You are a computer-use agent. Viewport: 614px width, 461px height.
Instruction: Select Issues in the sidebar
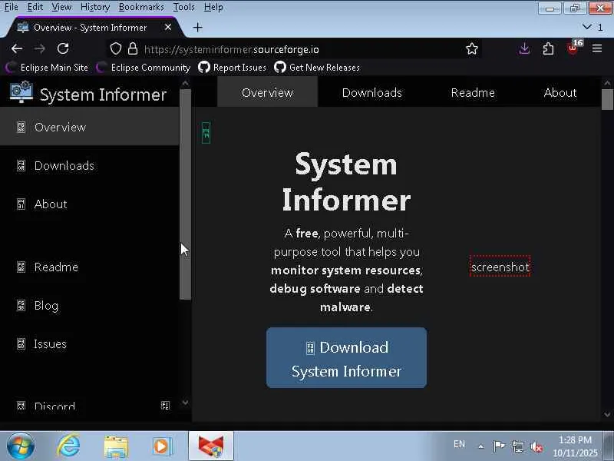pos(89,343)
